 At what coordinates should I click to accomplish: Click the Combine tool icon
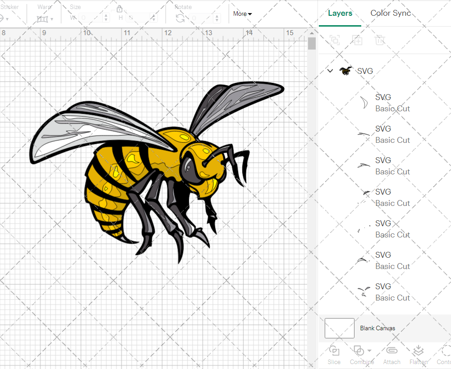click(x=359, y=351)
